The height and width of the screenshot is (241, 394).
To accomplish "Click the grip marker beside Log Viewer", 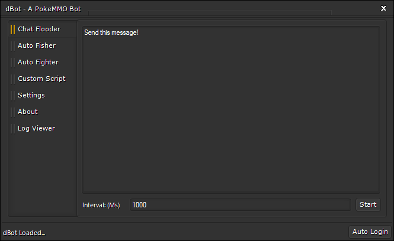I will pyautogui.click(x=13, y=129).
